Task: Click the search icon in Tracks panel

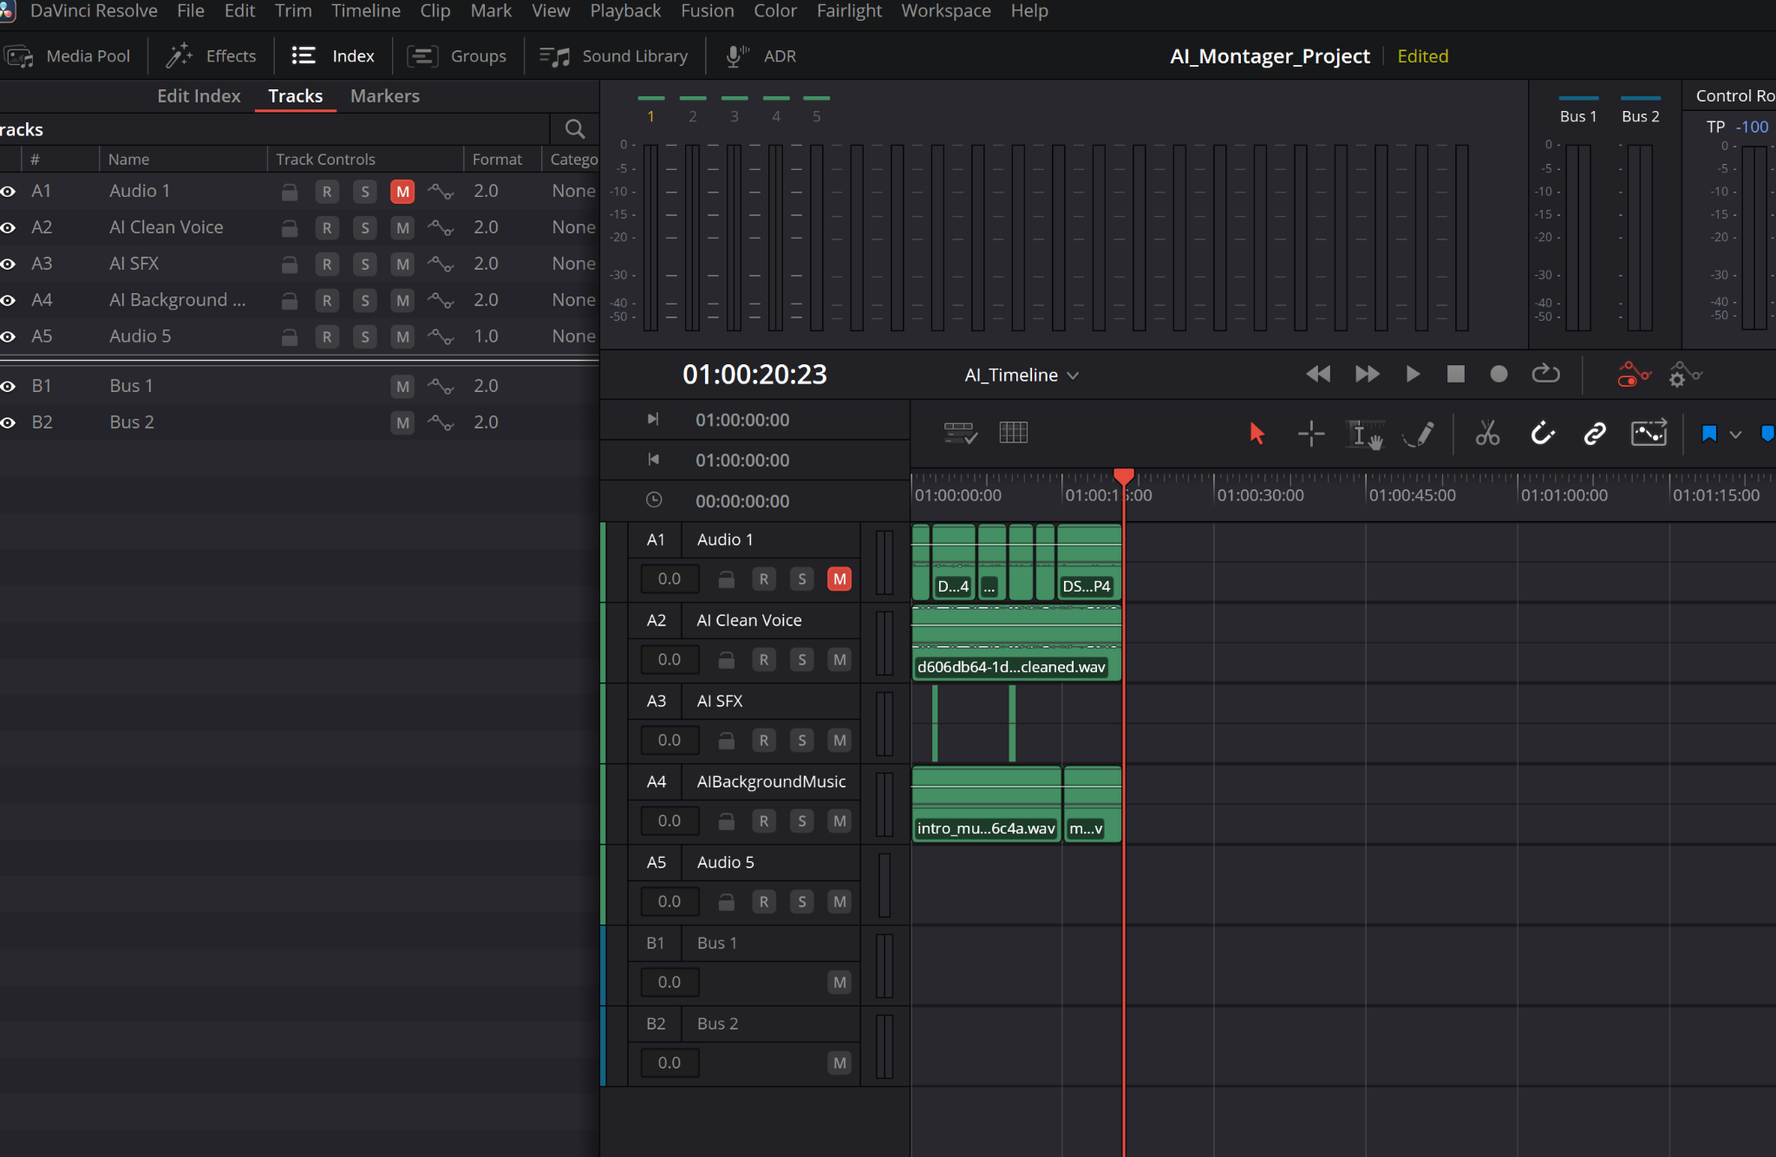Action: pyautogui.click(x=574, y=129)
